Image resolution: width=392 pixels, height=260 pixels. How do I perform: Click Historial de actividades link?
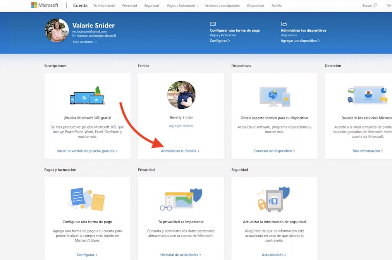(x=181, y=255)
